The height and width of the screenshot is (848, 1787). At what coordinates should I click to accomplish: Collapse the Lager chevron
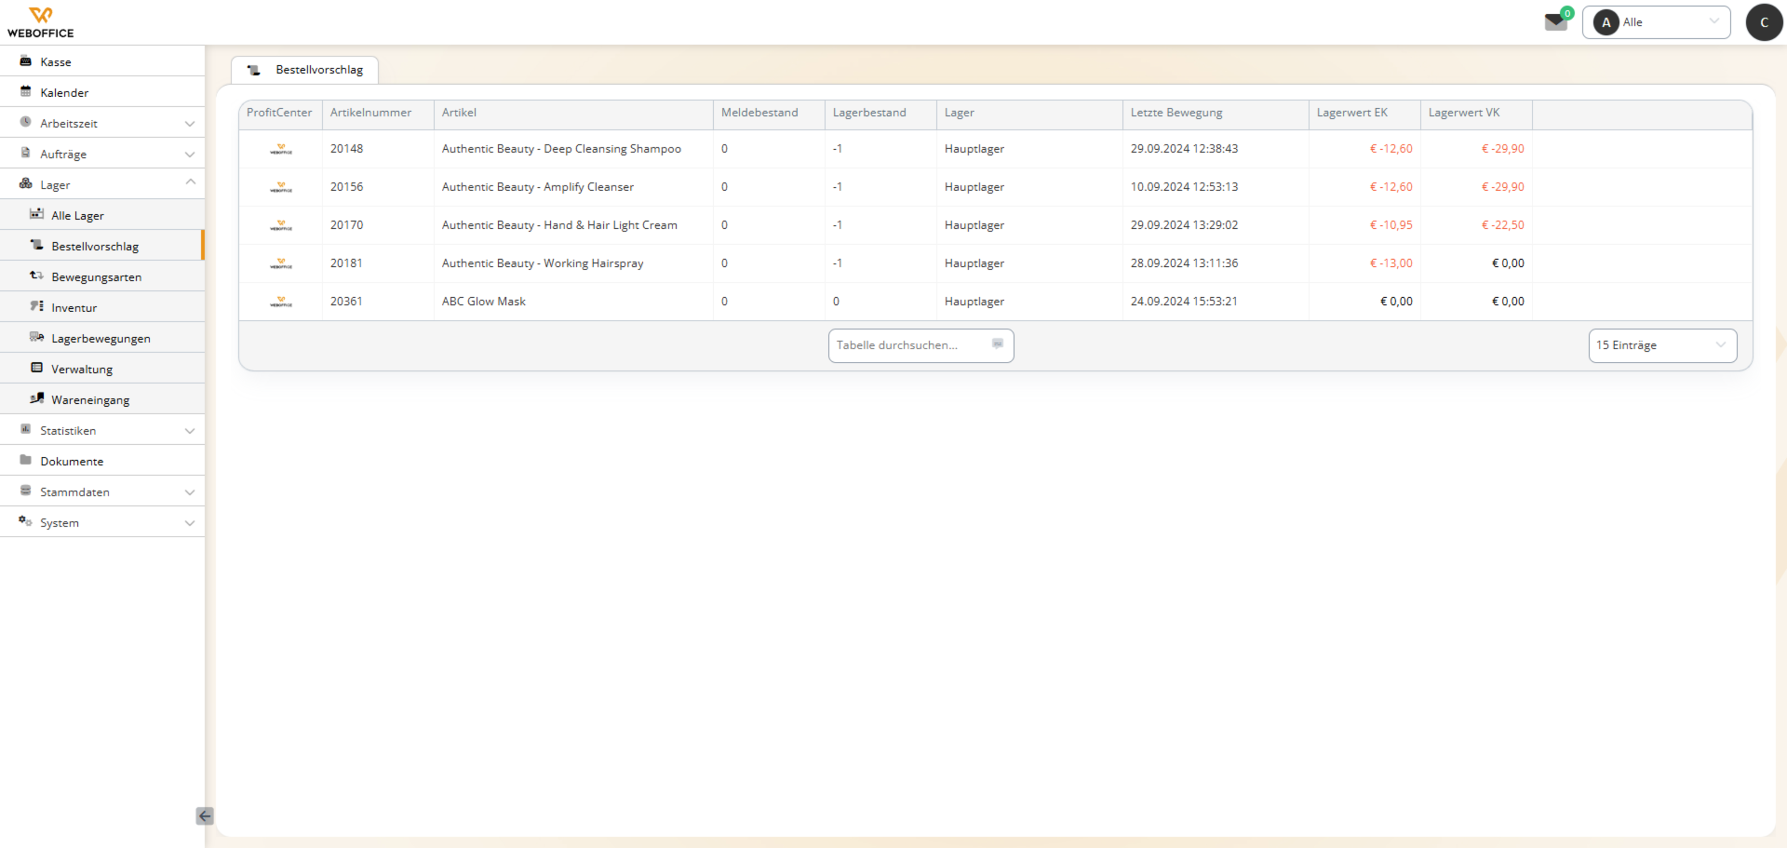pos(189,182)
